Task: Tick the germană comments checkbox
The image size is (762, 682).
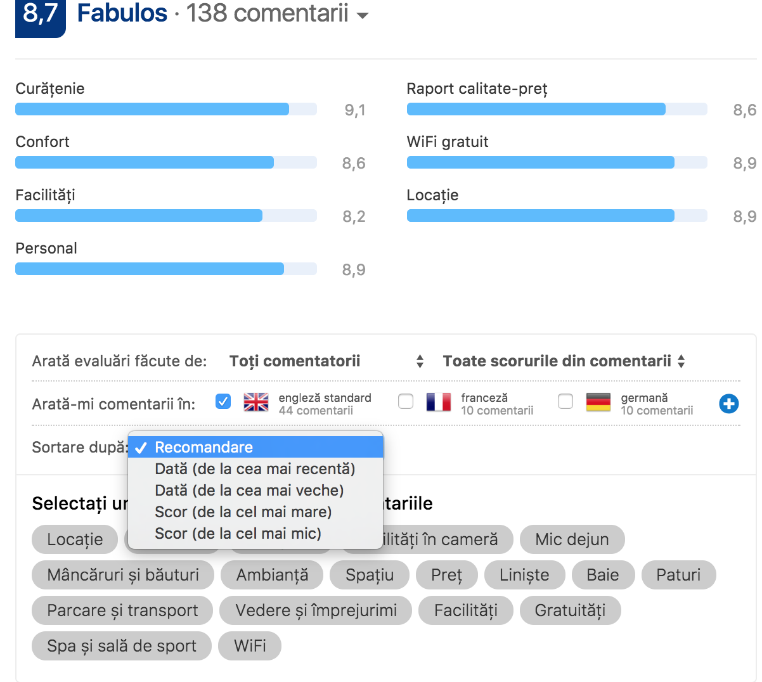Action: click(565, 401)
